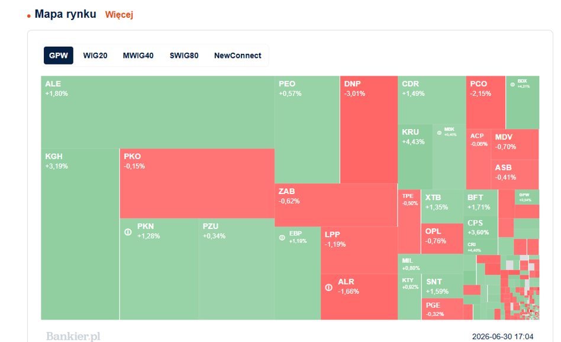Select the CDR +1,49% tile
The image size is (561, 342).
pyautogui.click(x=432, y=100)
